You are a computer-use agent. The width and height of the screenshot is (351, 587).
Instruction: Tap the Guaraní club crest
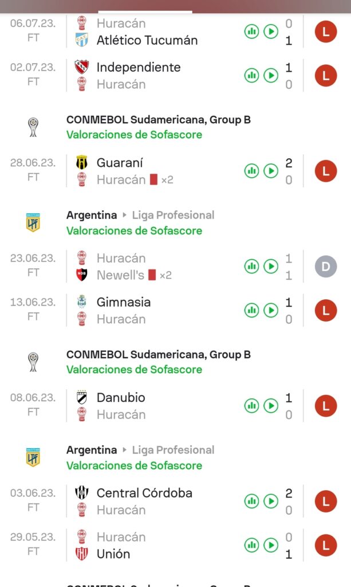click(82, 163)
